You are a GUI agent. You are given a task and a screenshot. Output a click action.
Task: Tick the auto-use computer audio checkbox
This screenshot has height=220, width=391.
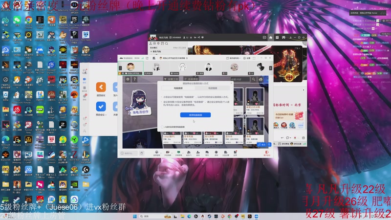pos(162,127)
